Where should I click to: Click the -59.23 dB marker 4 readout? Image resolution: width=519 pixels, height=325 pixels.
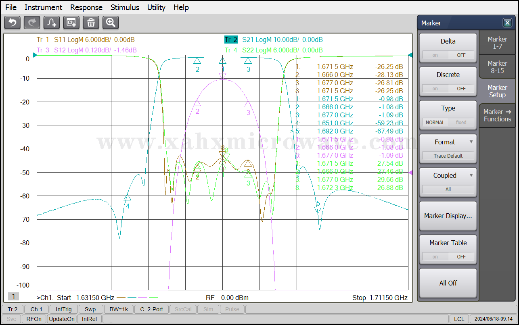coord(389,123)
